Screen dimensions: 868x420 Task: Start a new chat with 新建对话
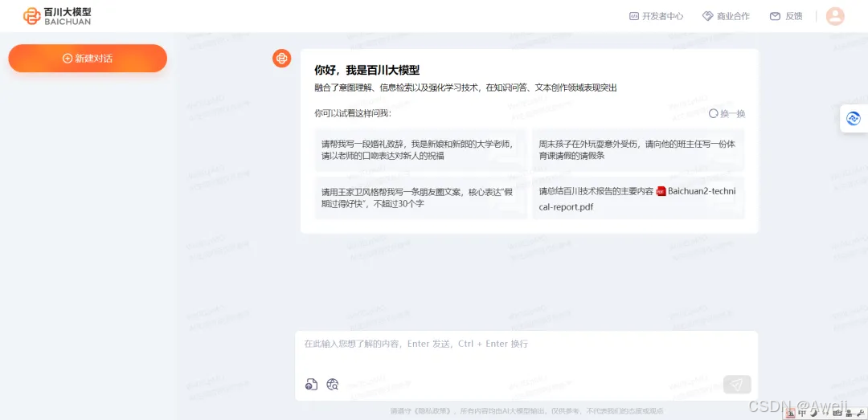88,58
